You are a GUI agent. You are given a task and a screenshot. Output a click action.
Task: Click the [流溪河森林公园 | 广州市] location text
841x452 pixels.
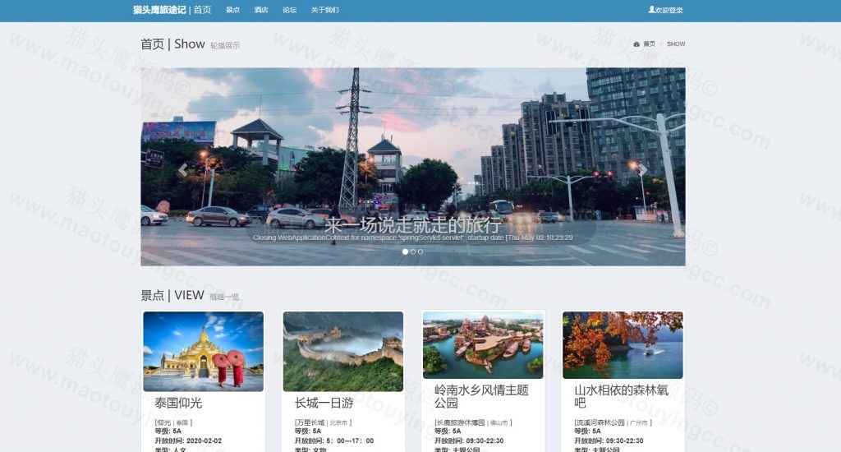613,422
